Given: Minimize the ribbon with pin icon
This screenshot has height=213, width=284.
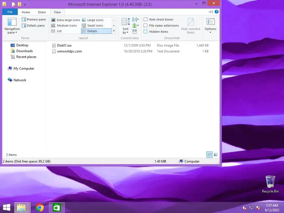Looking at the screenshot, I should pos(211,12).
